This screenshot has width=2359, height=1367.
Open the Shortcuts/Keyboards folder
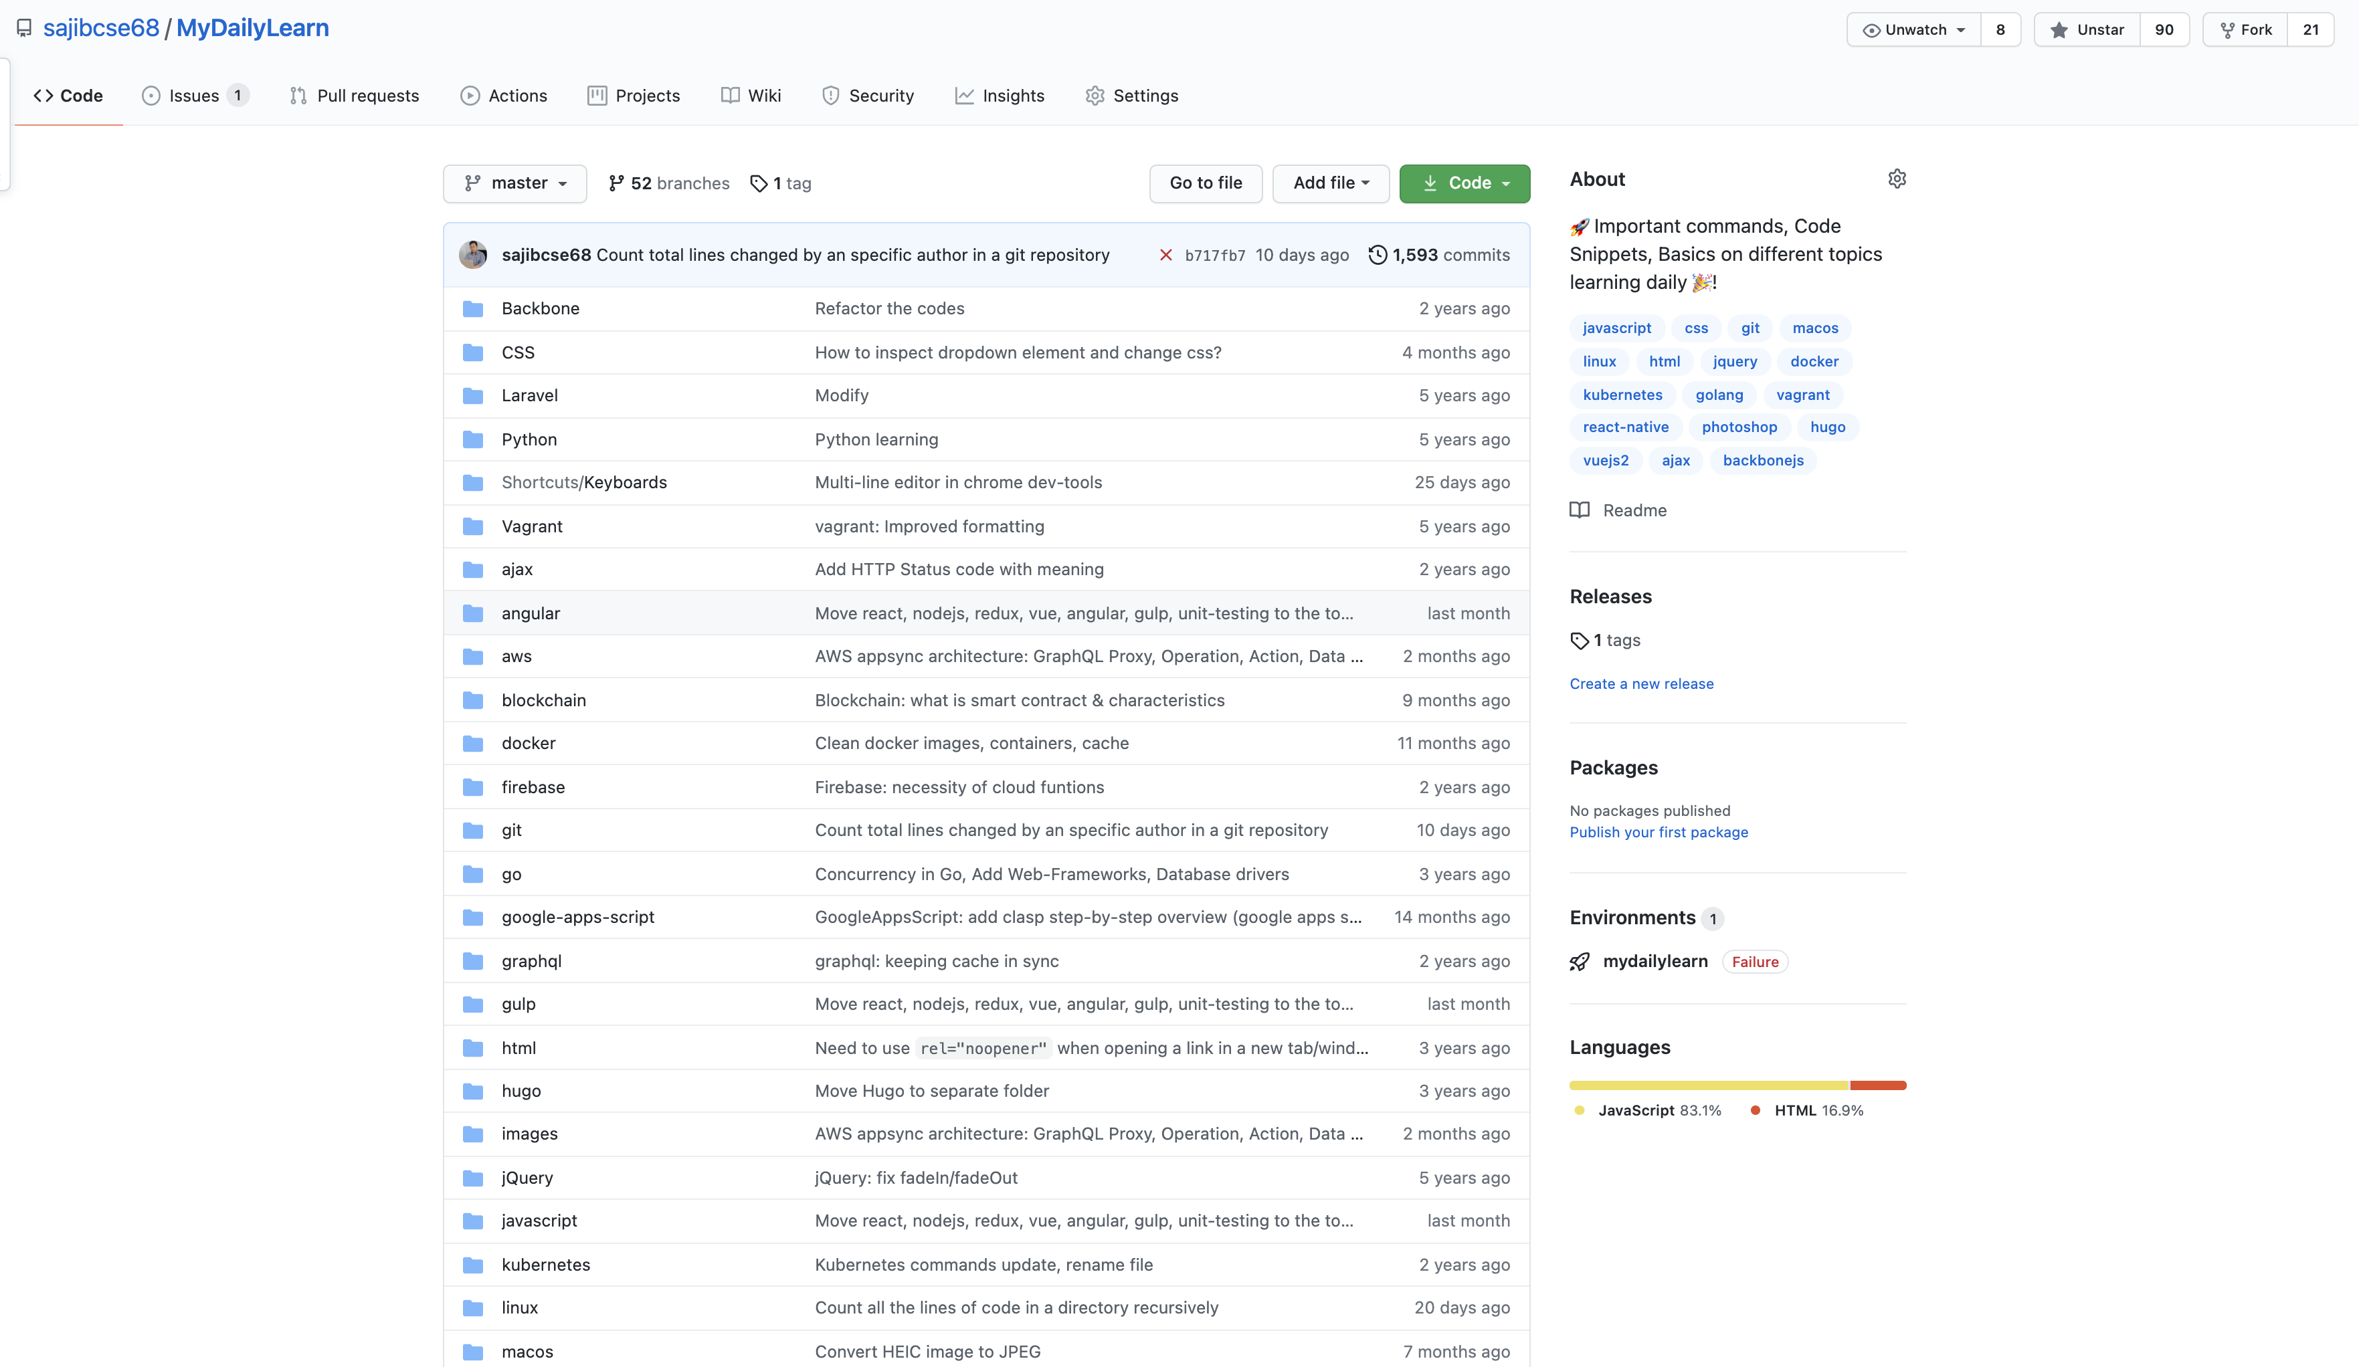coord(584,483)
